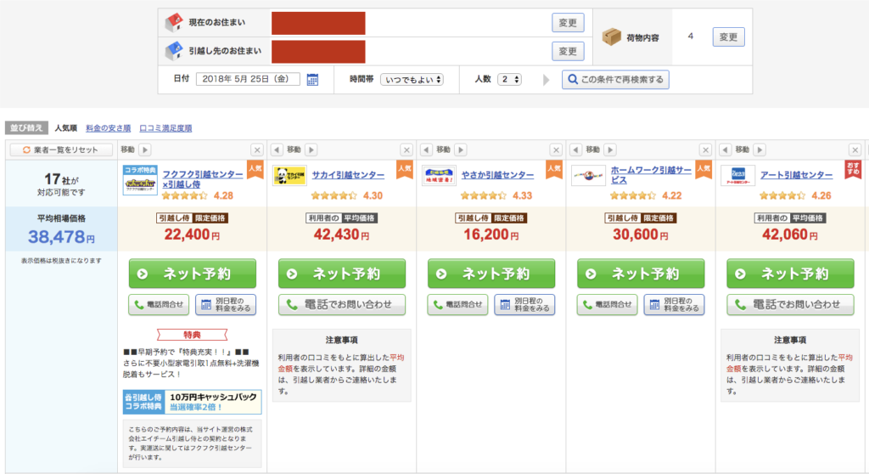This screenshot has width=869, height=474.
Task: Click the サカイ引越センター panda logo
Action: click(x=289, y=176)
